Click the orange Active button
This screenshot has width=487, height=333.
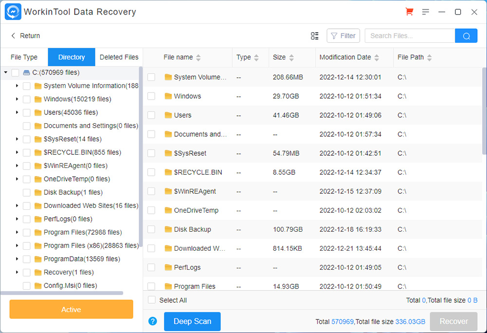click(x=71, y=310)
